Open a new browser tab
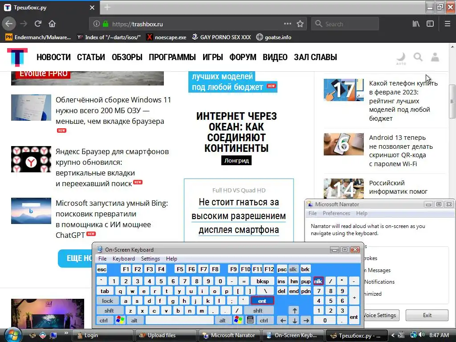This screenshot has width=456, height=342. pos(107,7)
